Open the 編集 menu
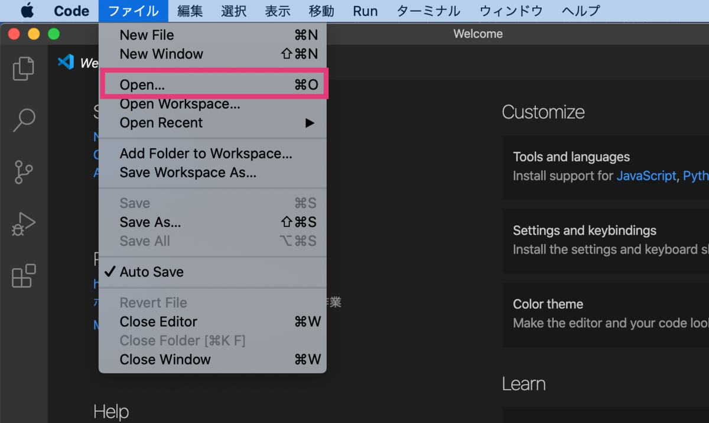 coord(190,11)
